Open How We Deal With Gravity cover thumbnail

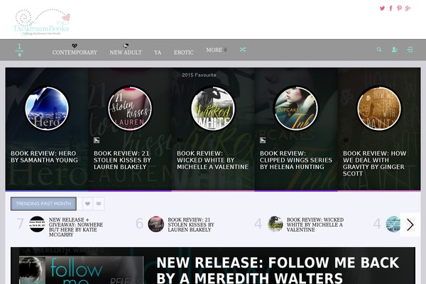coord(379,109)
